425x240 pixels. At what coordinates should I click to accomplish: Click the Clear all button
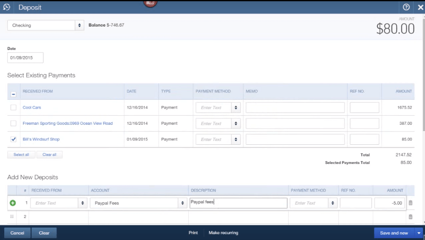click(x=49, y=155)
